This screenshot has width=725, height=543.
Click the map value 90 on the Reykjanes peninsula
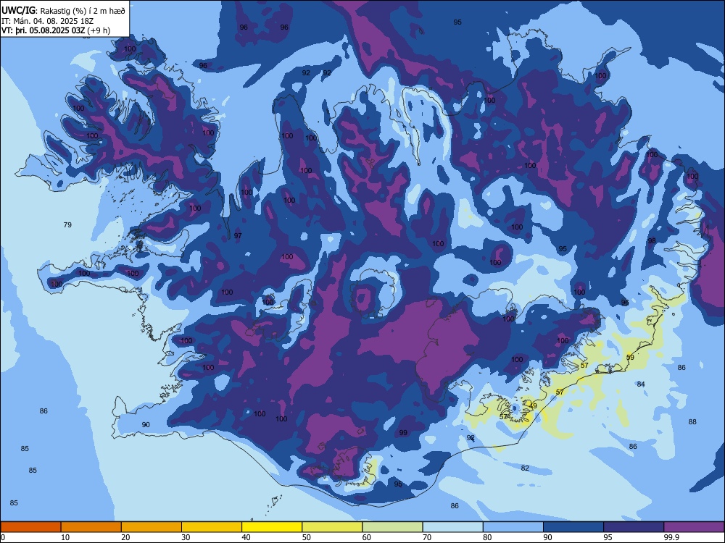(x=146, y=424)
